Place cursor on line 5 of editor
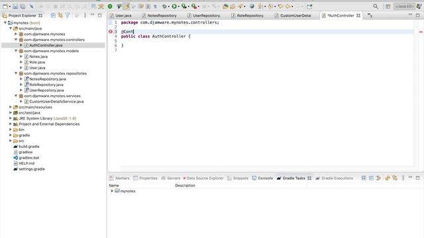Image resolution: width=424 pixels, height=238 pixels. (x=266, y=41)
